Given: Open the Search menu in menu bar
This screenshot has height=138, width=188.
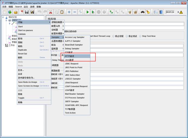Looking at the screenshot, I should tap(18, 7).
